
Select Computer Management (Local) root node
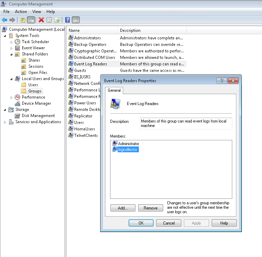[37, 29]
